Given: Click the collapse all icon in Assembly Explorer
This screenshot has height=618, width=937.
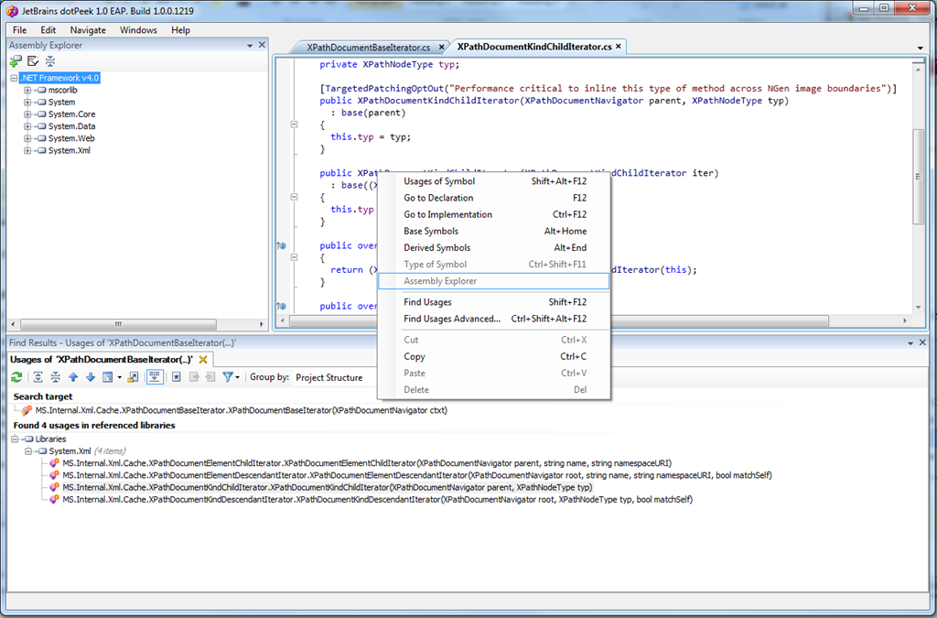Looking at the screenshot, I should [x=49, y=61].
